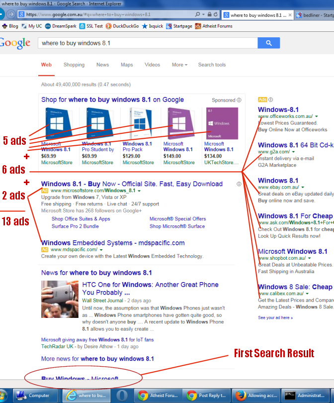
Task: Expand dropdown next to mdspacific.com ad URL
Action: coord(101,250)
